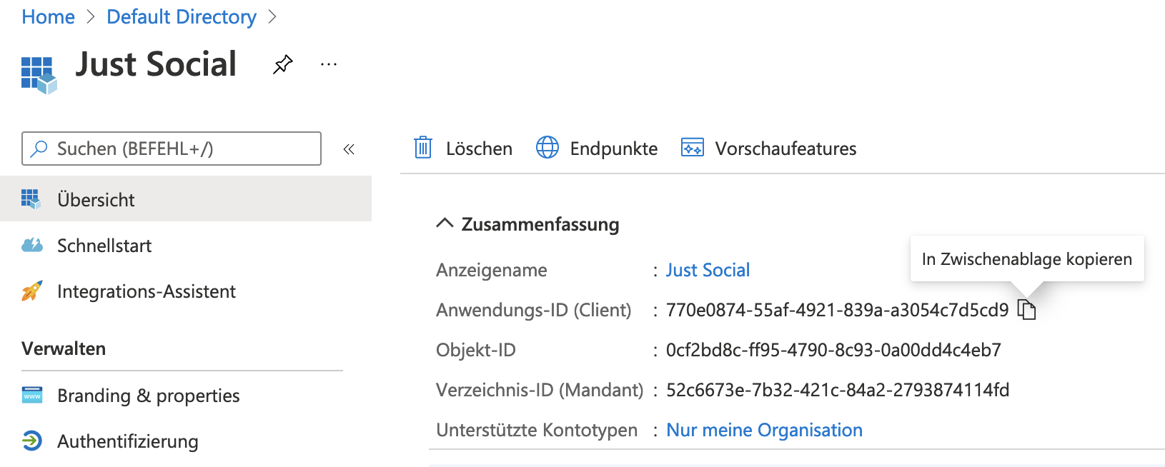Click the Just Social app registration icon

[39, 75]
